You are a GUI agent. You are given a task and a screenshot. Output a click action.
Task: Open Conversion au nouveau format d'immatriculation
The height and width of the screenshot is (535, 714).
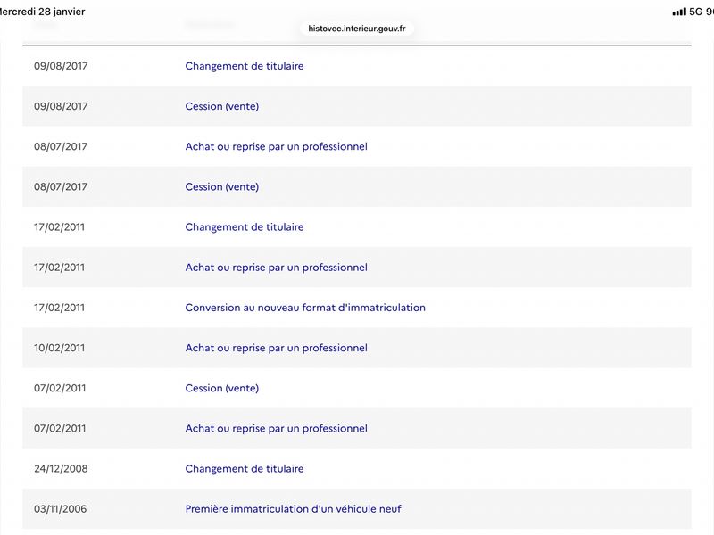point(305,308)
